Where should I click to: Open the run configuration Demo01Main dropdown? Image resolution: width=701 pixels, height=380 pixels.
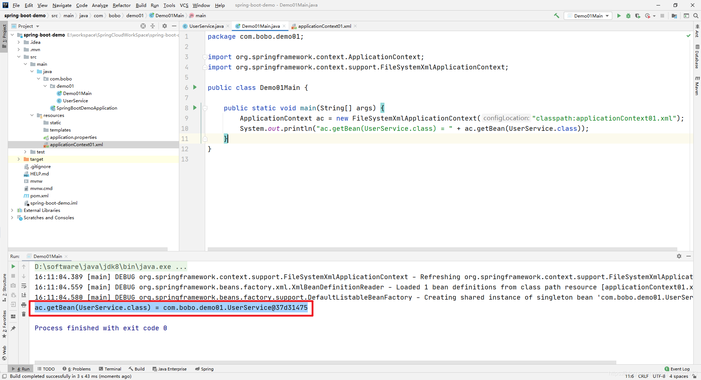pos(588,16)
